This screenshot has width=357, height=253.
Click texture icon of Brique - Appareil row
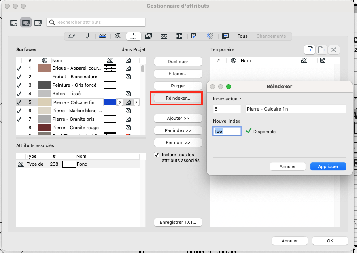128,68
